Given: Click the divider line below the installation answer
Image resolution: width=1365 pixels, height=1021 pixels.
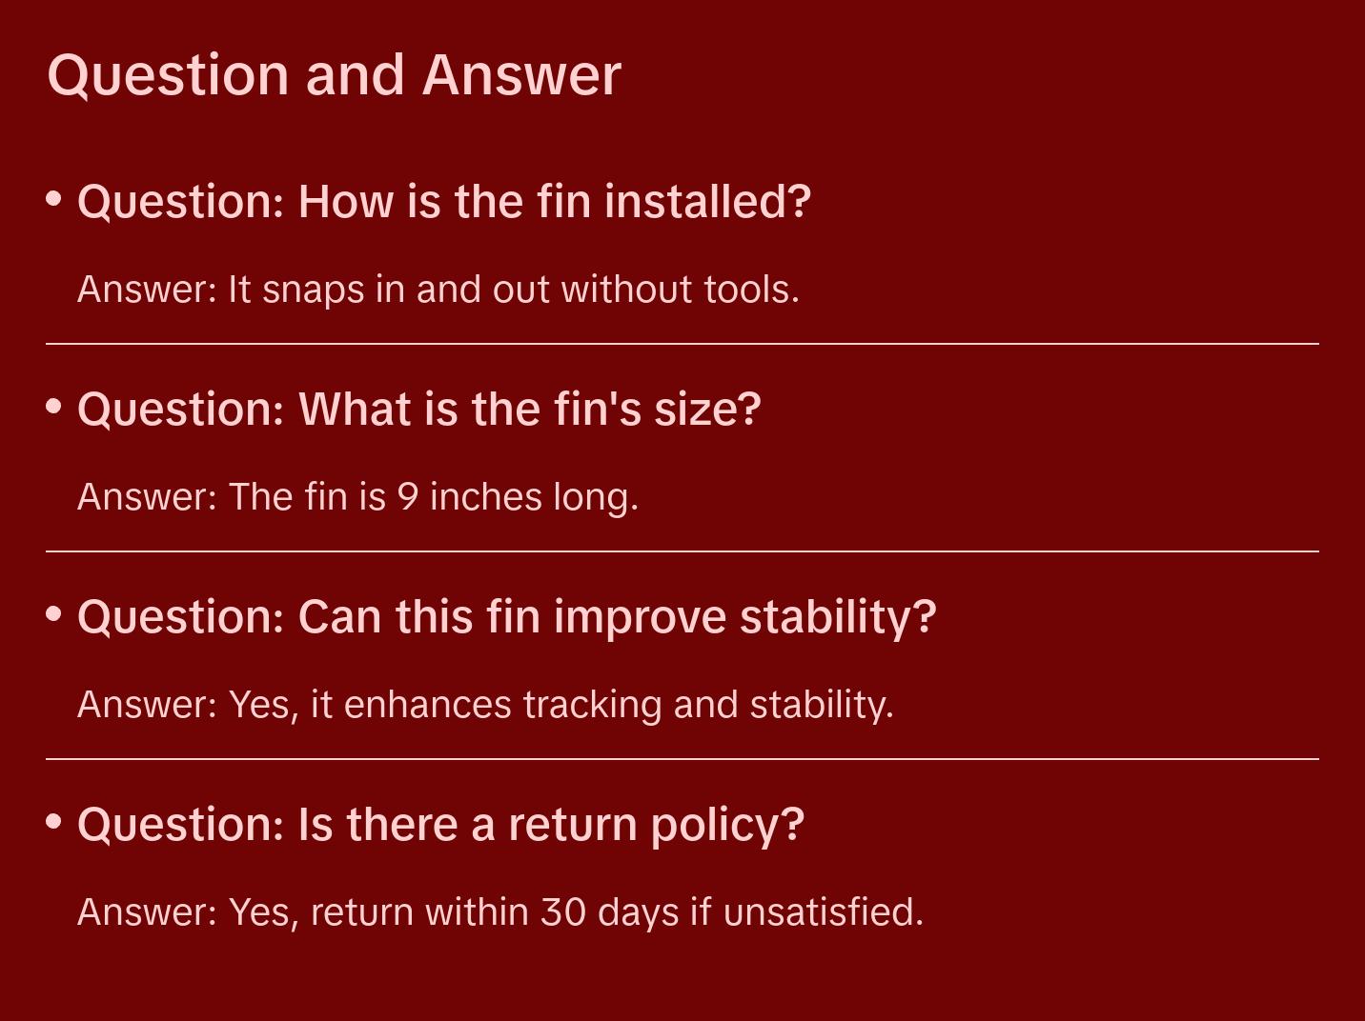Looking at the screenshot, I should 682,344.
